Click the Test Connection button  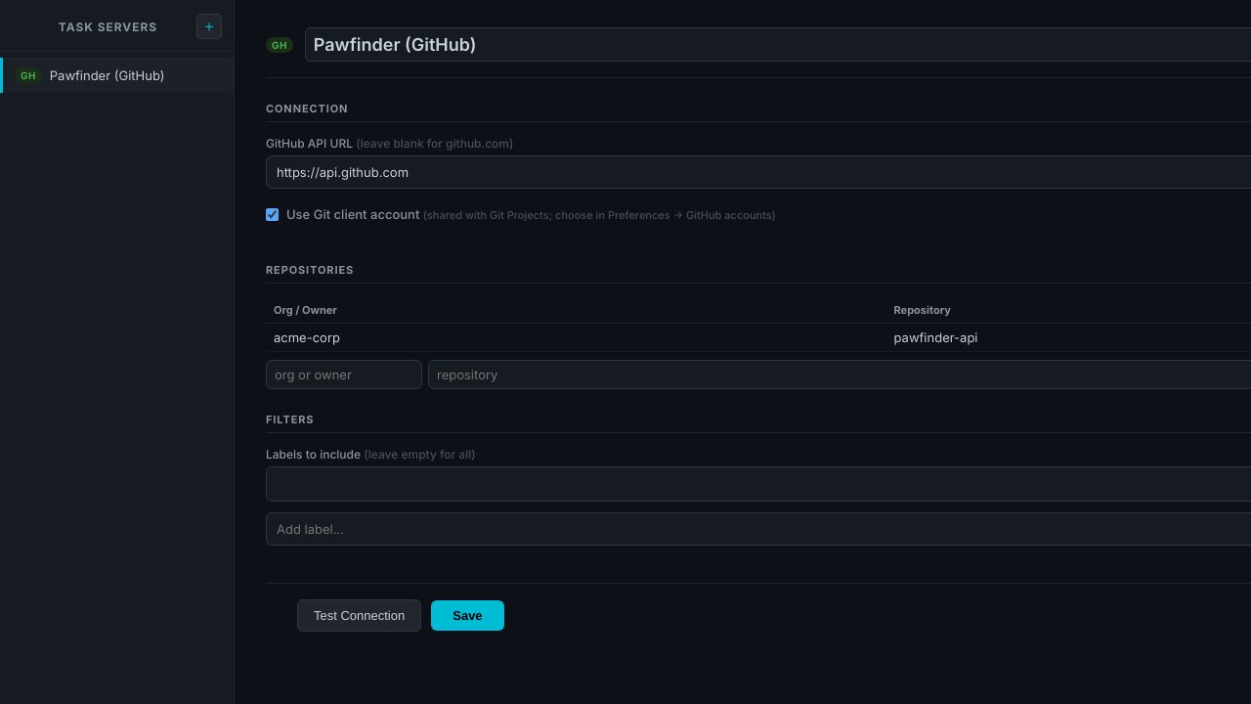coord(359,616)
